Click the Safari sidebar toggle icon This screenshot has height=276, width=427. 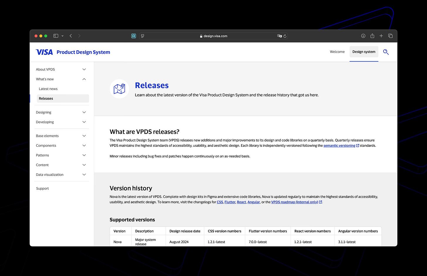coord(56,36)
